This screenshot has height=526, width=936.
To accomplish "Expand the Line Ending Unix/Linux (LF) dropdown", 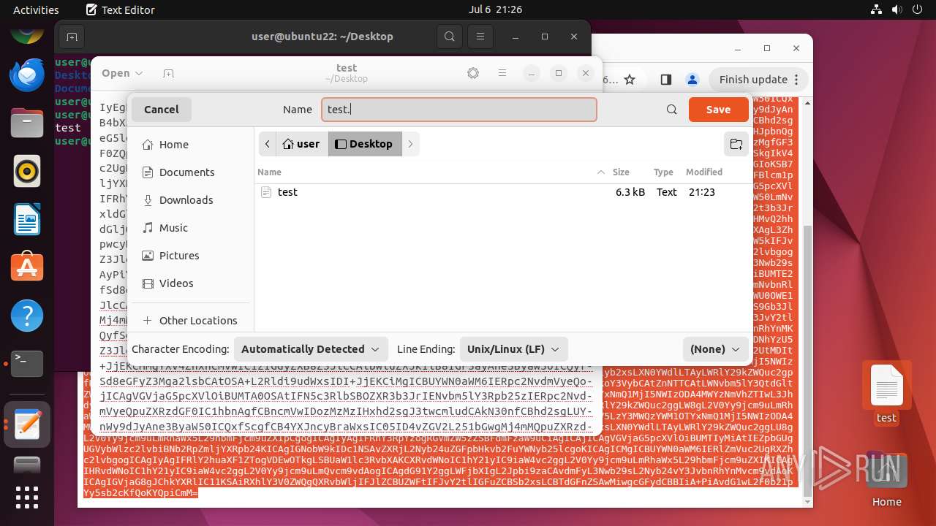I will click(513, 349).
